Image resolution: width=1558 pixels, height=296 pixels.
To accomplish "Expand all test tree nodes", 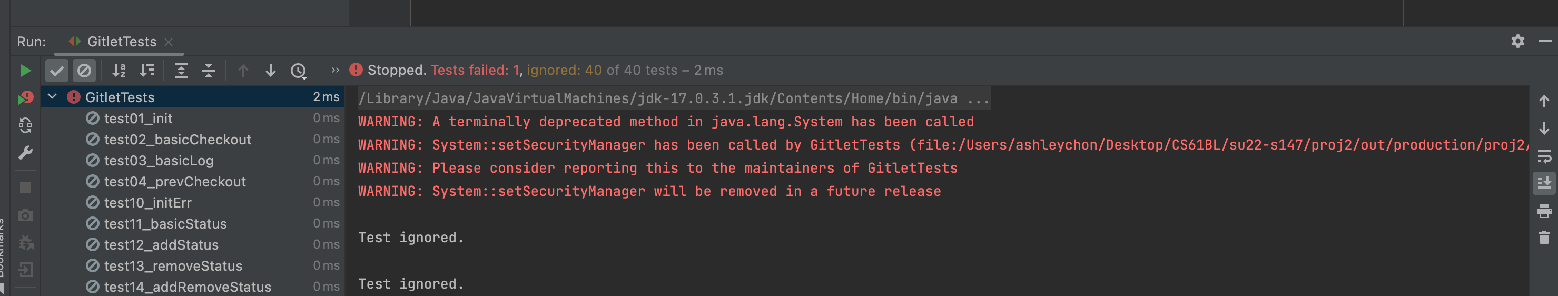I will pyautogui.click(x=181, y=71).
